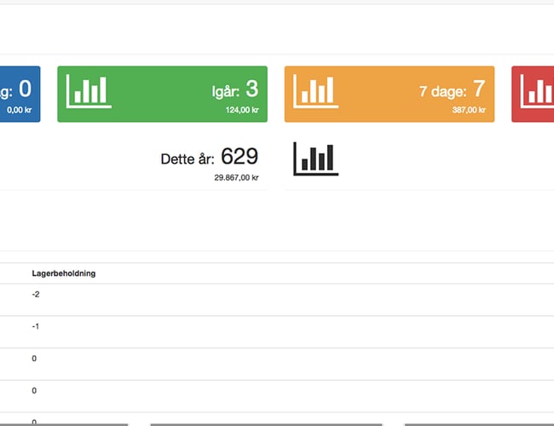
Task: Select the 'Dette år: 629' total
Action: (x=209, y=157)
